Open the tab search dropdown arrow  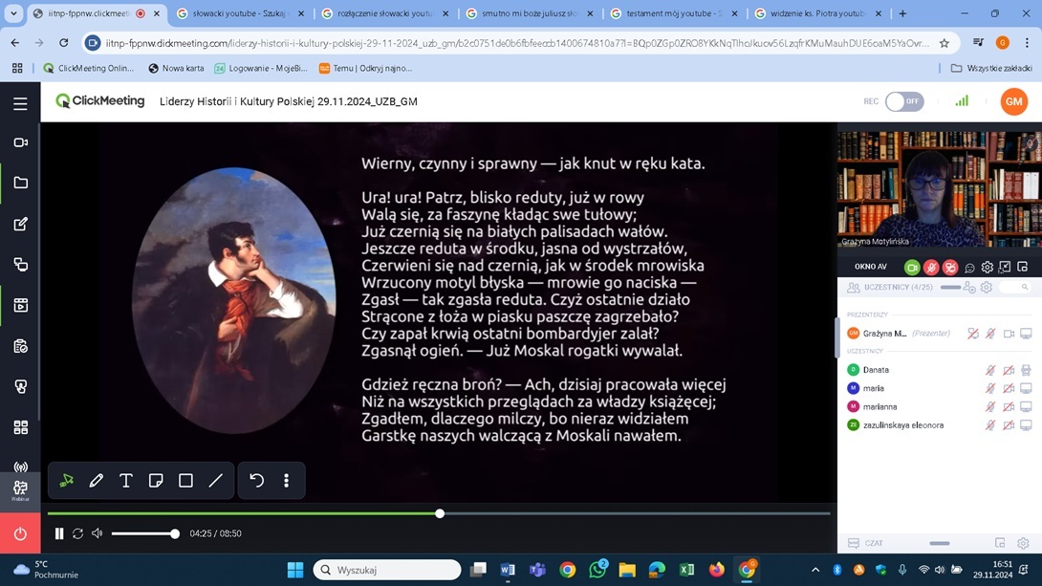point(13,13)
